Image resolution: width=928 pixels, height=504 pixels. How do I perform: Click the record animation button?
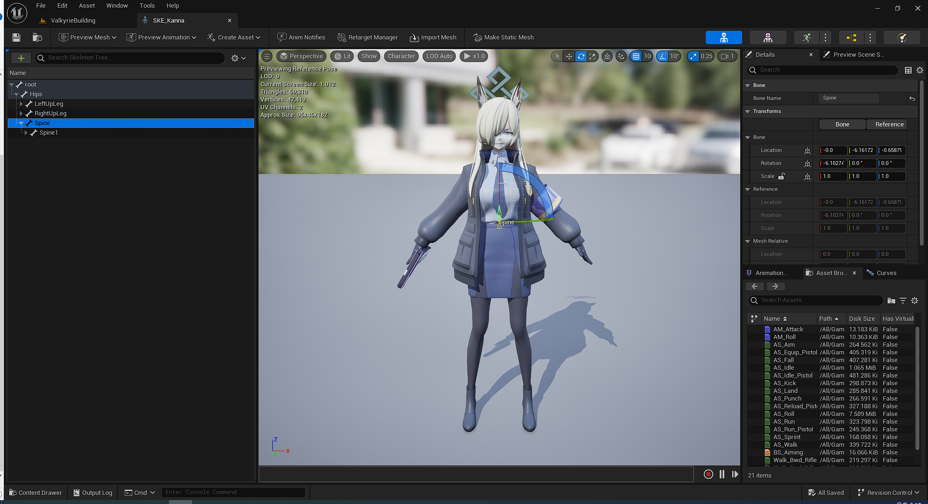coord(708,474)
